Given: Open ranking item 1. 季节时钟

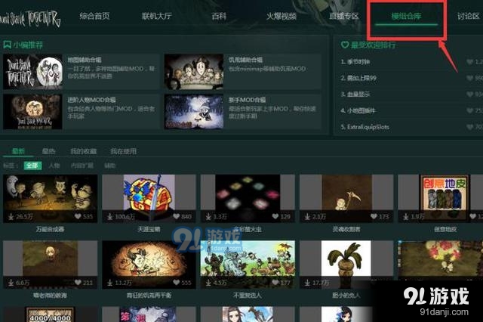Looking at the screenshot, I should [x=355, y=62].
